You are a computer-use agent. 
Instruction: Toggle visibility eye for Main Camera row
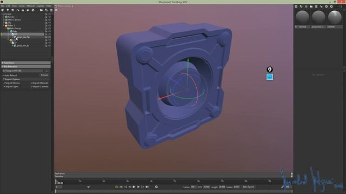tap(50, 20)
